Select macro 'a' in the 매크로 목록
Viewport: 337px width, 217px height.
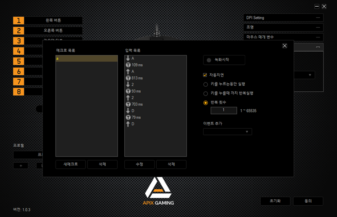[x=86, y=59]
